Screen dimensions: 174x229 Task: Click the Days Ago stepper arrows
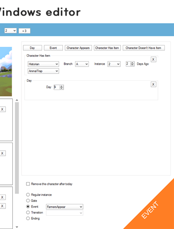tap(133, 64)
